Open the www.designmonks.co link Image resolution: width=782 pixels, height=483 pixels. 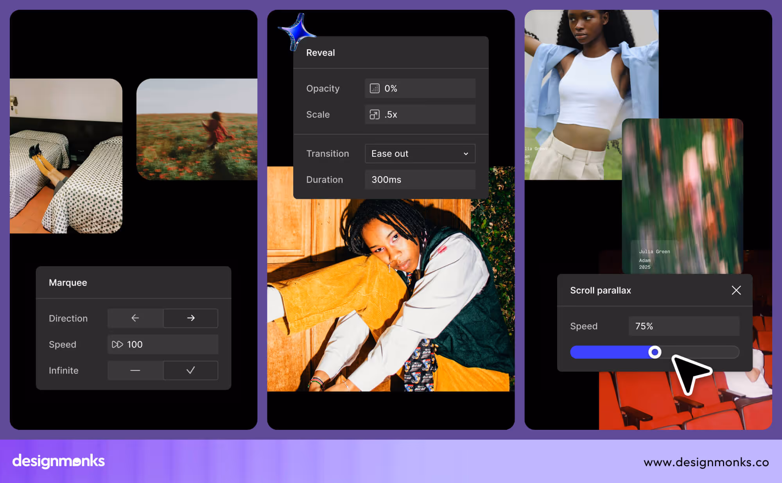click(706, 462)
